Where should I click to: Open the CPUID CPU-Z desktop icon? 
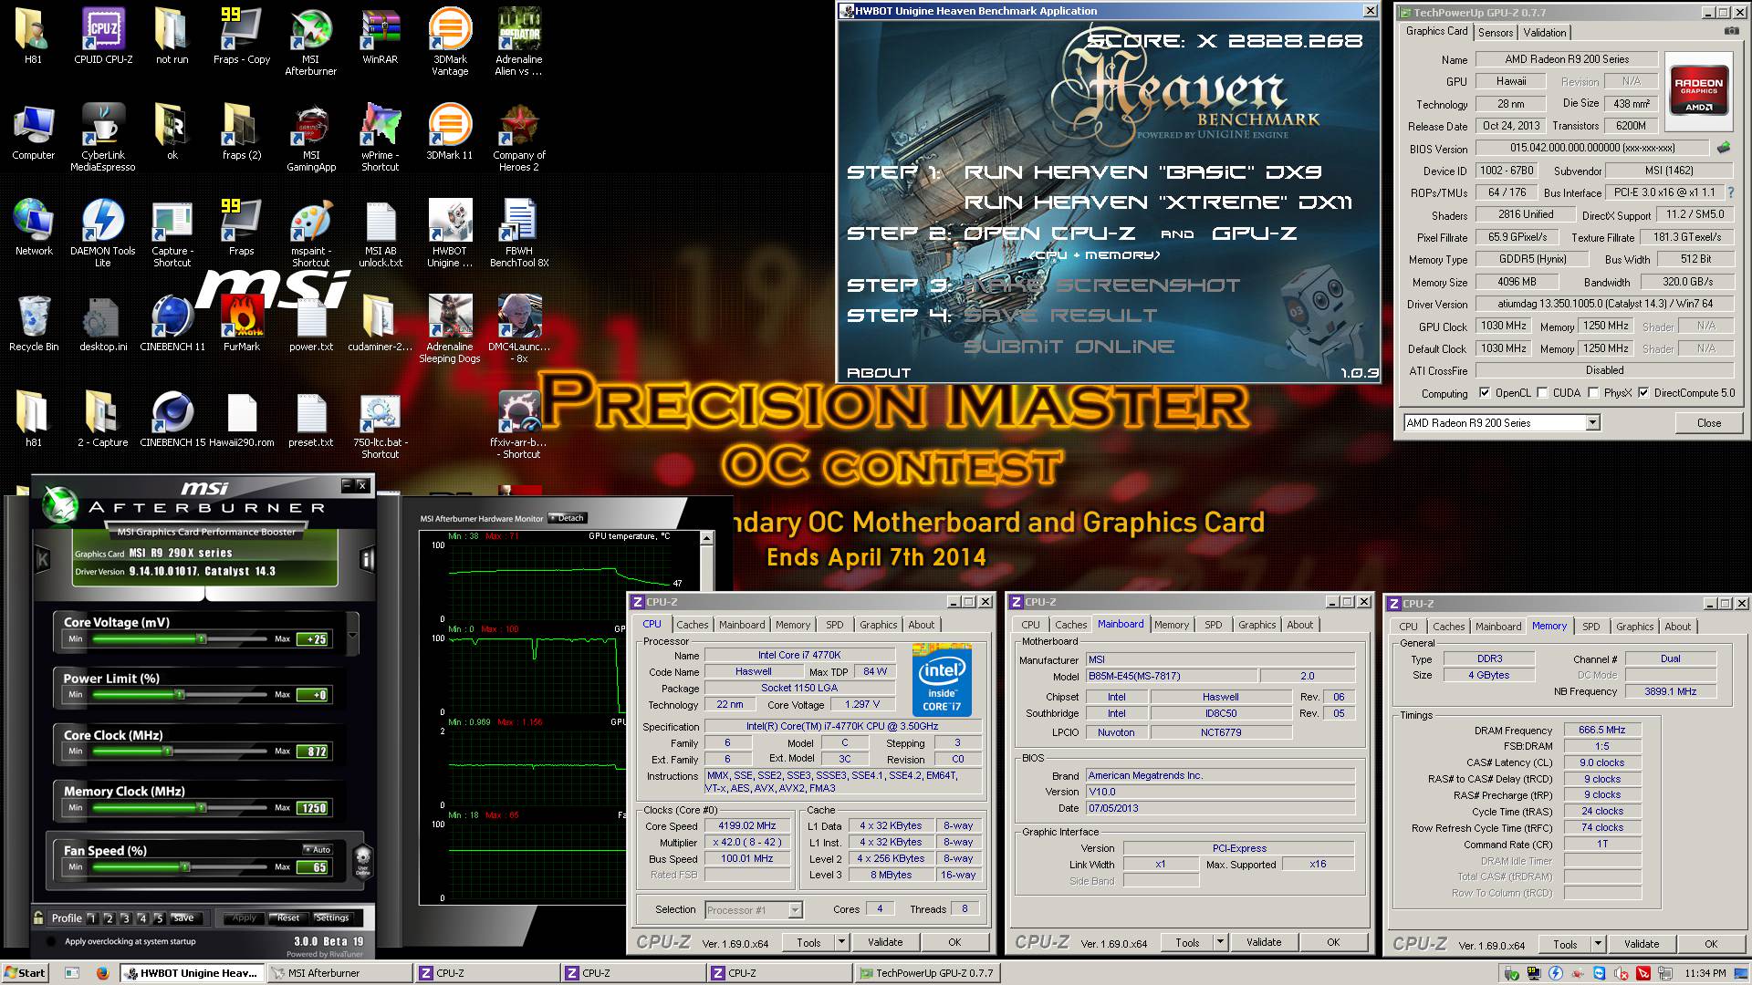103,36
